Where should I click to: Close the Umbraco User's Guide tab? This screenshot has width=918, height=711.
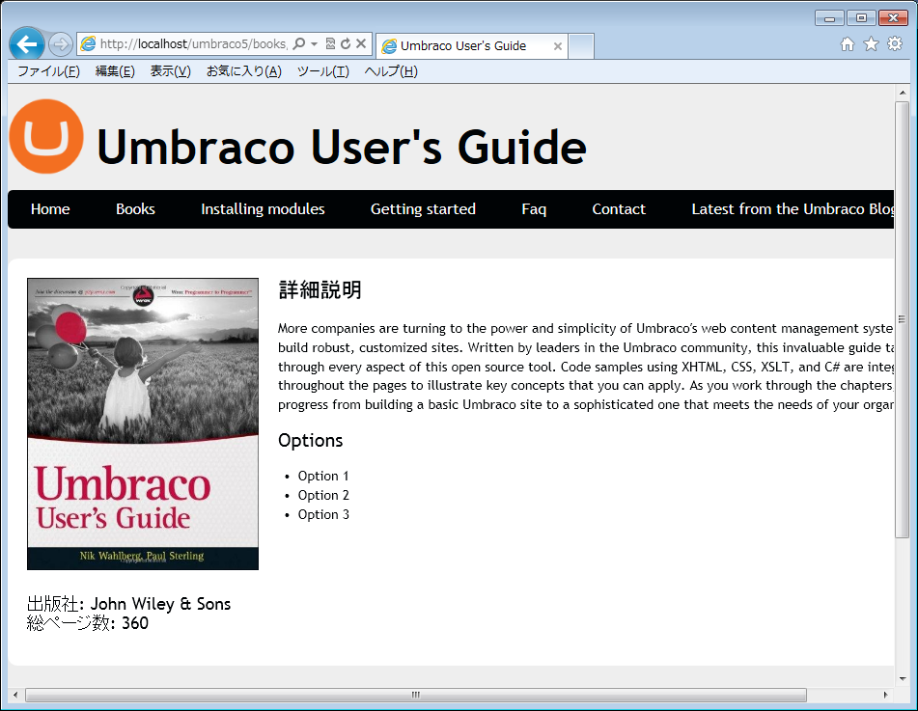[x=558, y=46]
